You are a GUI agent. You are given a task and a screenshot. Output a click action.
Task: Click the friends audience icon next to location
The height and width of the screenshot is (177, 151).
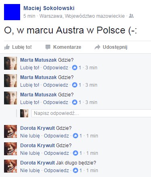pos(131,16)
